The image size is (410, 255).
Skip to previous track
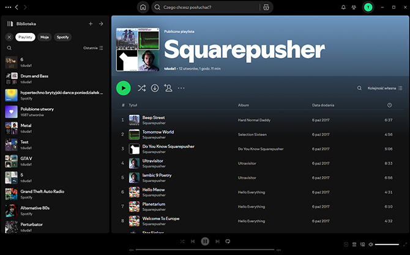click(x=193, y=242)
